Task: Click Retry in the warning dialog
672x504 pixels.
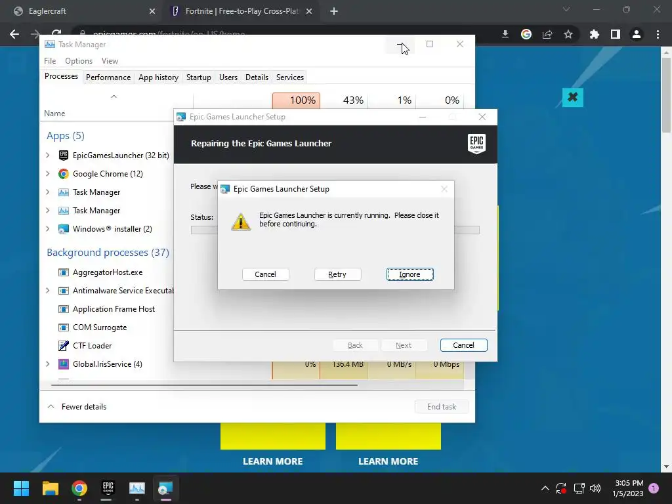Action: (x=337, y=274)
